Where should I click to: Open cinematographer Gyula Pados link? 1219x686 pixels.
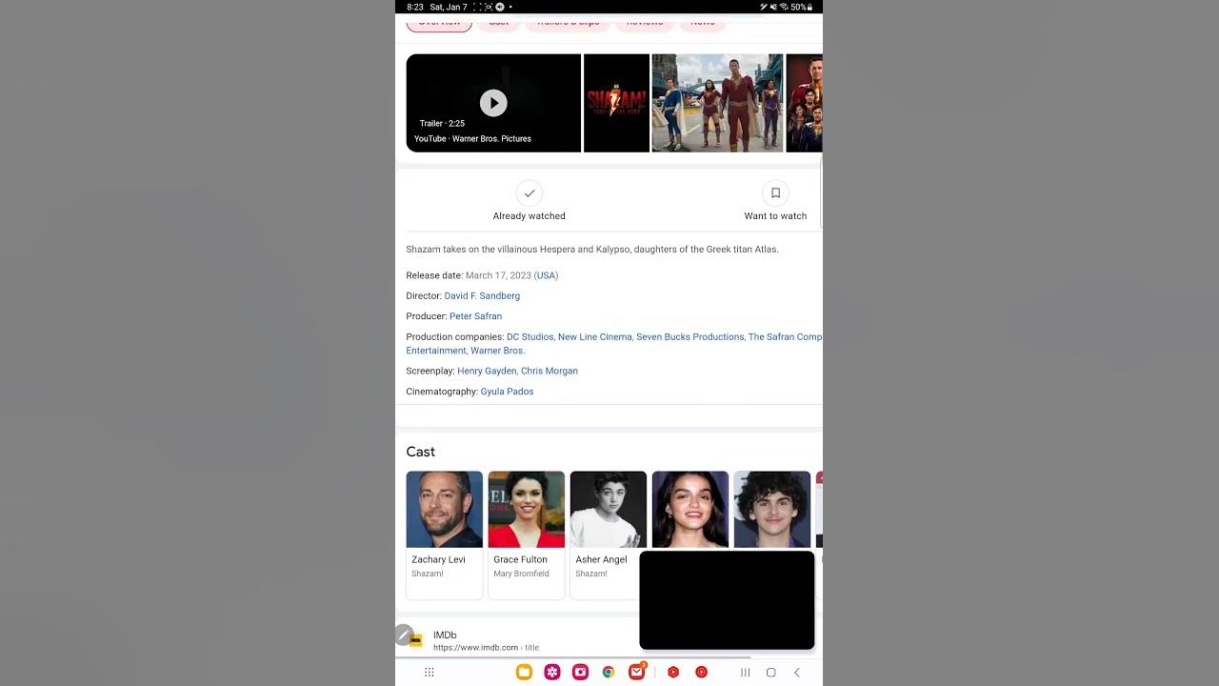click(507, 392)
